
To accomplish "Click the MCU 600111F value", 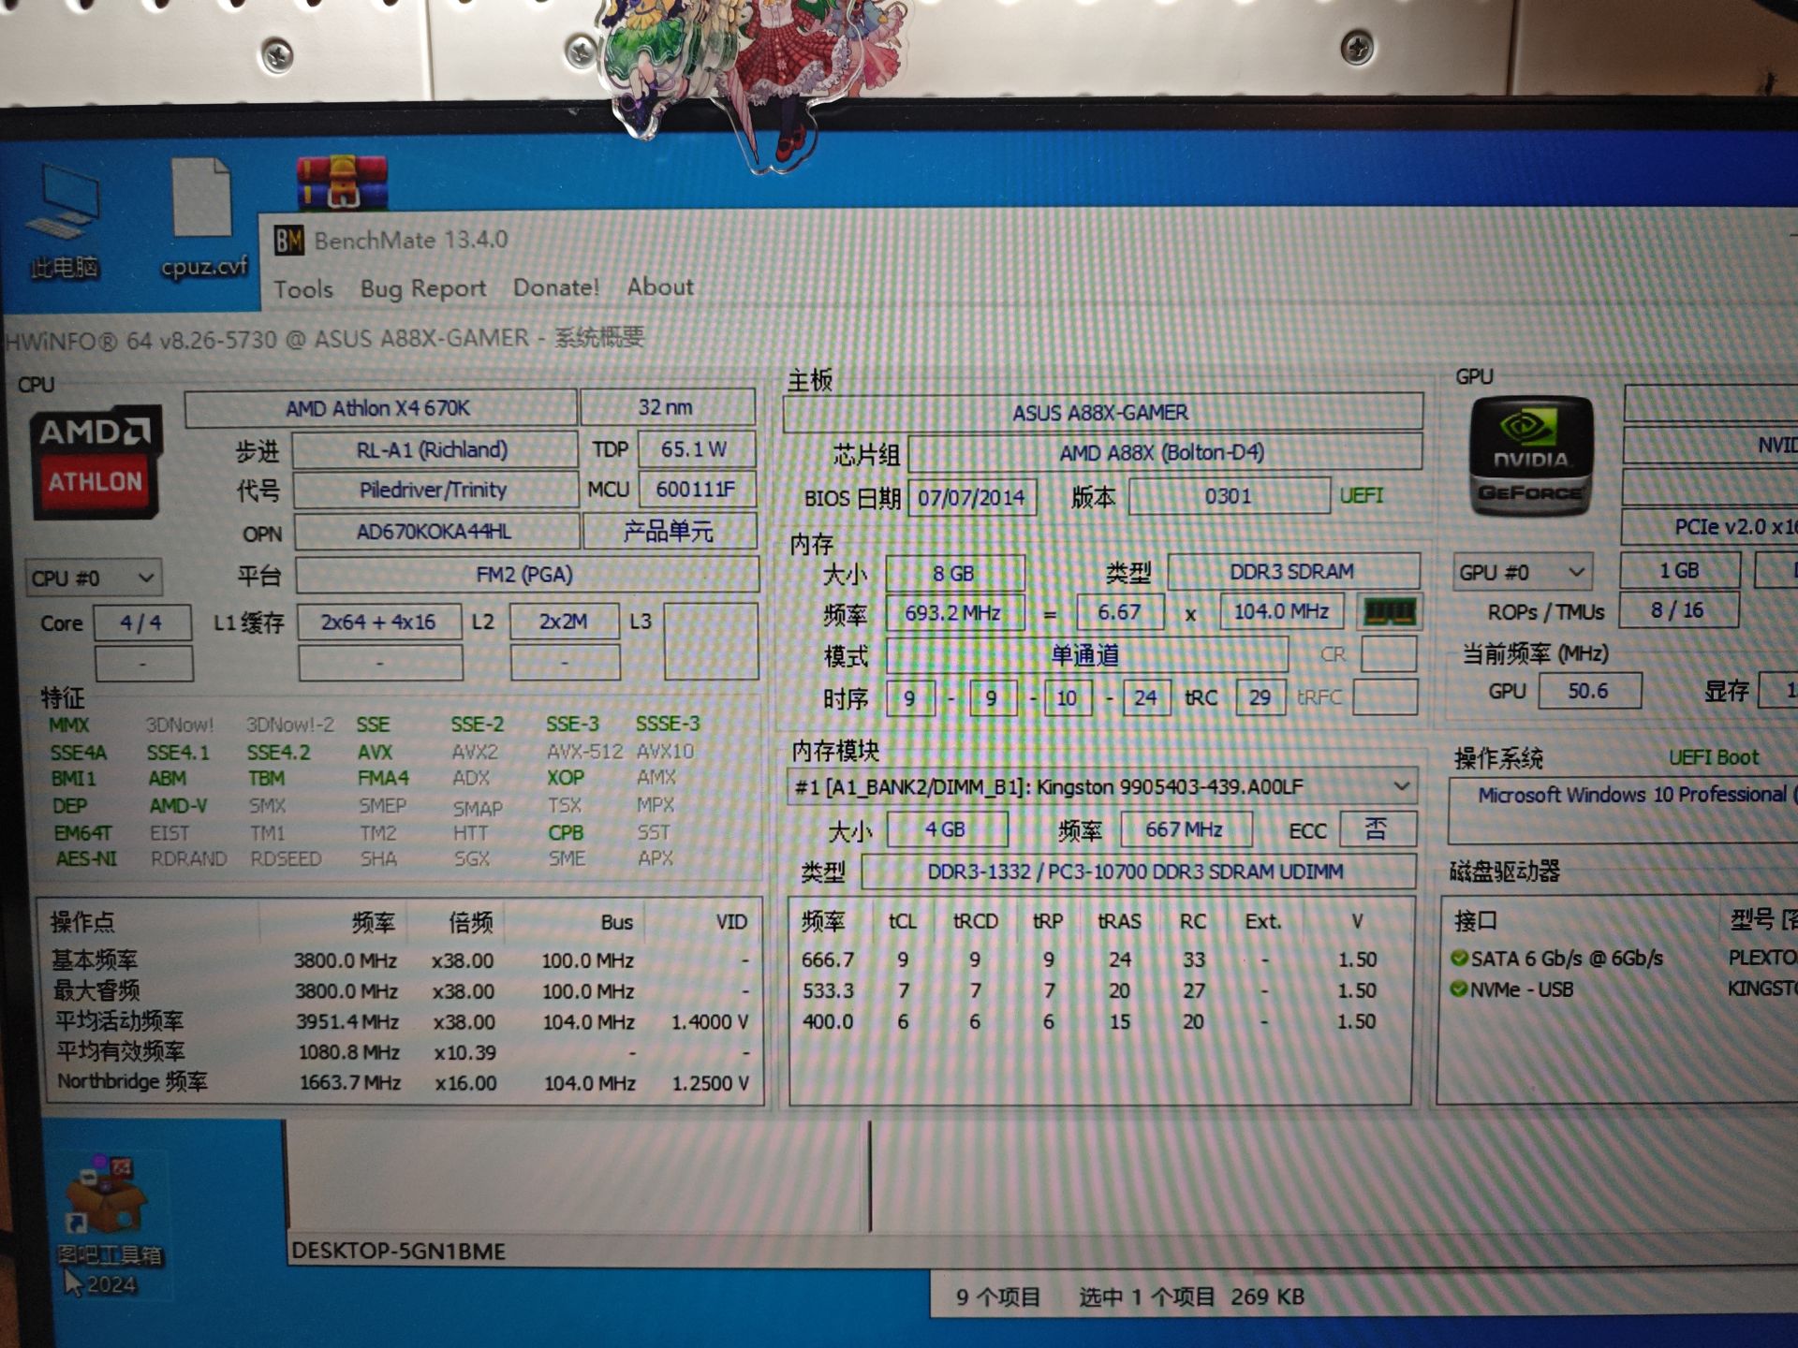I will click(x=696, y=489).
